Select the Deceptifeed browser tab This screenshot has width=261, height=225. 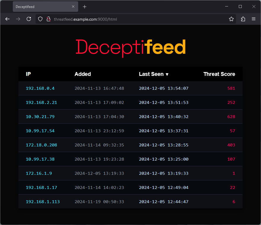41,6
